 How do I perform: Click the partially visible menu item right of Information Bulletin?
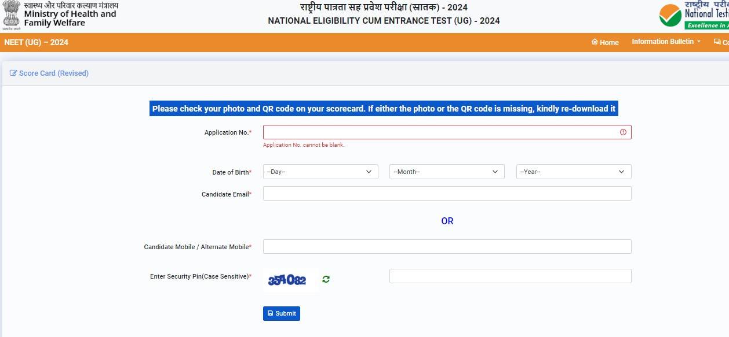point(721,42)
